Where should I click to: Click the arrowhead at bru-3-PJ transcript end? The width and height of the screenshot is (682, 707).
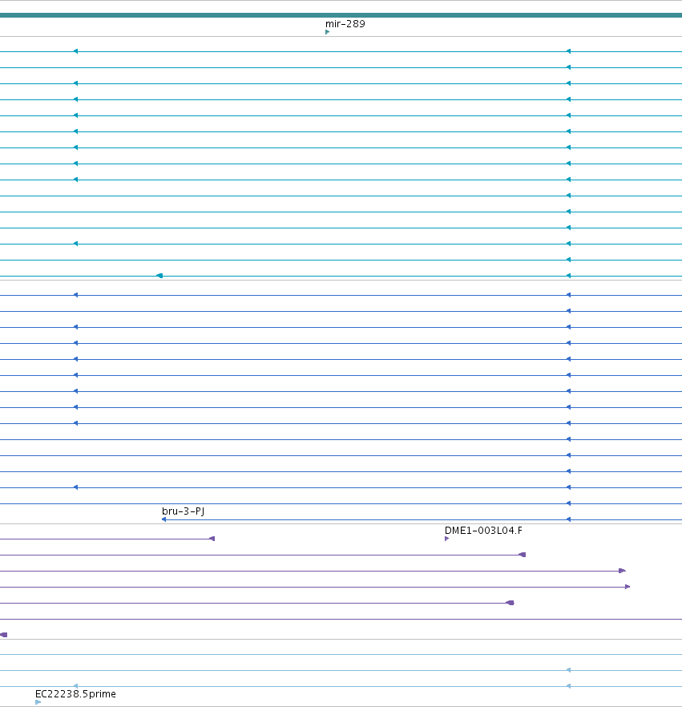coord(163,519)
